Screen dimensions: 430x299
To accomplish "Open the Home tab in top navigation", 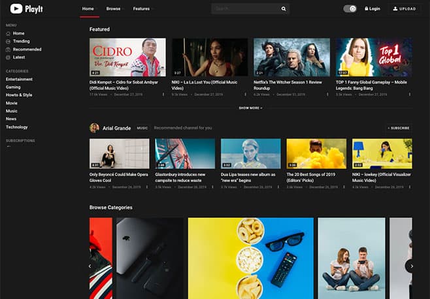I will pyautogui.click(x=88, y=8).
